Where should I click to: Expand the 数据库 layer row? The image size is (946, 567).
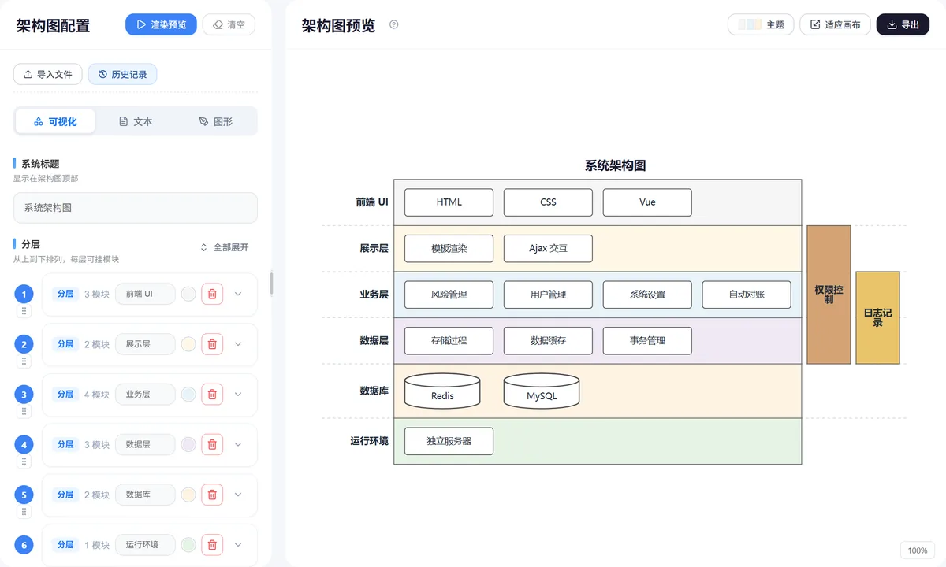(x=239, y=495)
